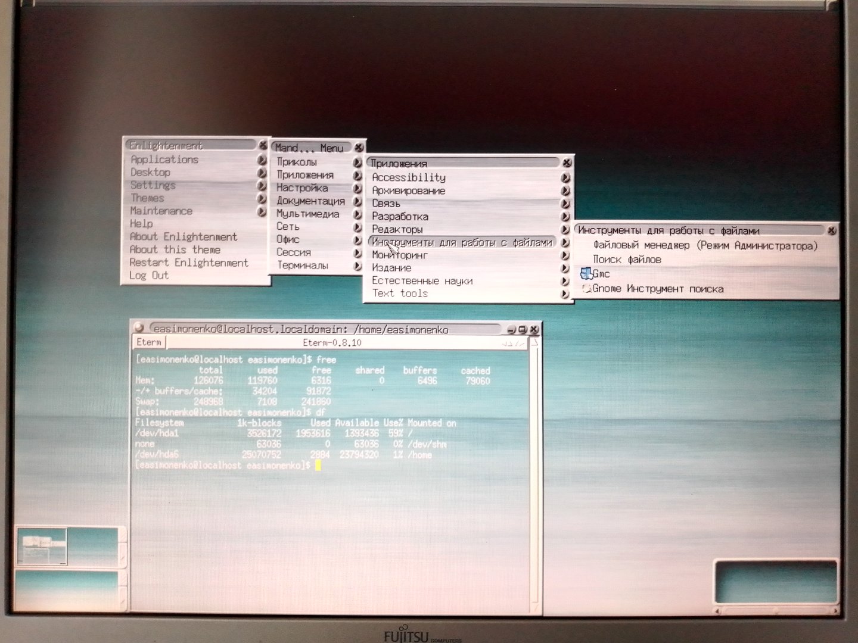Launch Файловый менеджер (Режим Администратора)
The height and width of the screenshot is (643, 858).
click(705, 246)
